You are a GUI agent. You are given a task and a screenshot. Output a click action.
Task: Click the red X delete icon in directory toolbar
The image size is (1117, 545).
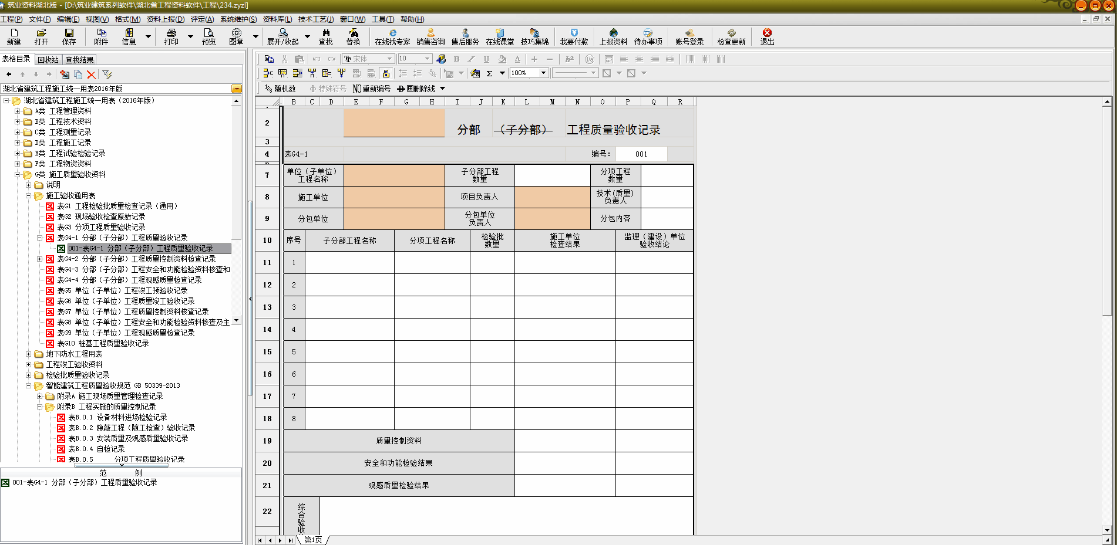click(91, 75)
